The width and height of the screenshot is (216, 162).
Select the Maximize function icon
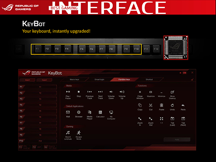(x=151, y=92)
